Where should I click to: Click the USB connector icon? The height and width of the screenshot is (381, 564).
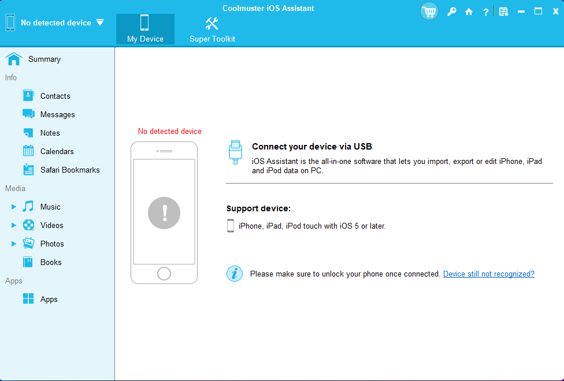235,152
